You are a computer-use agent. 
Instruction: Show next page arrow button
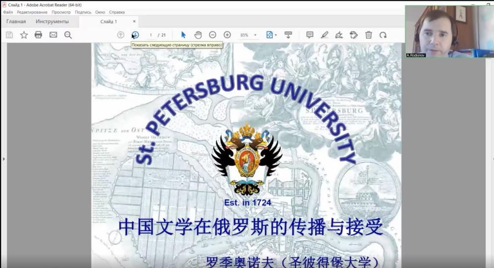[135, 35]
